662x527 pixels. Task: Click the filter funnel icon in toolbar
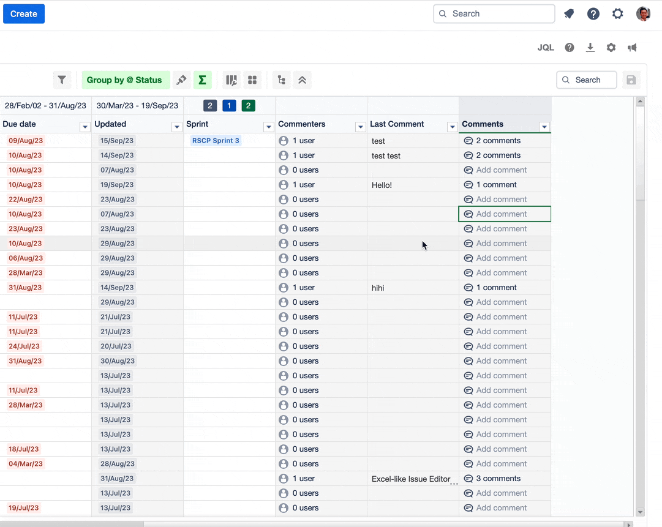click(x=61, y=80)
